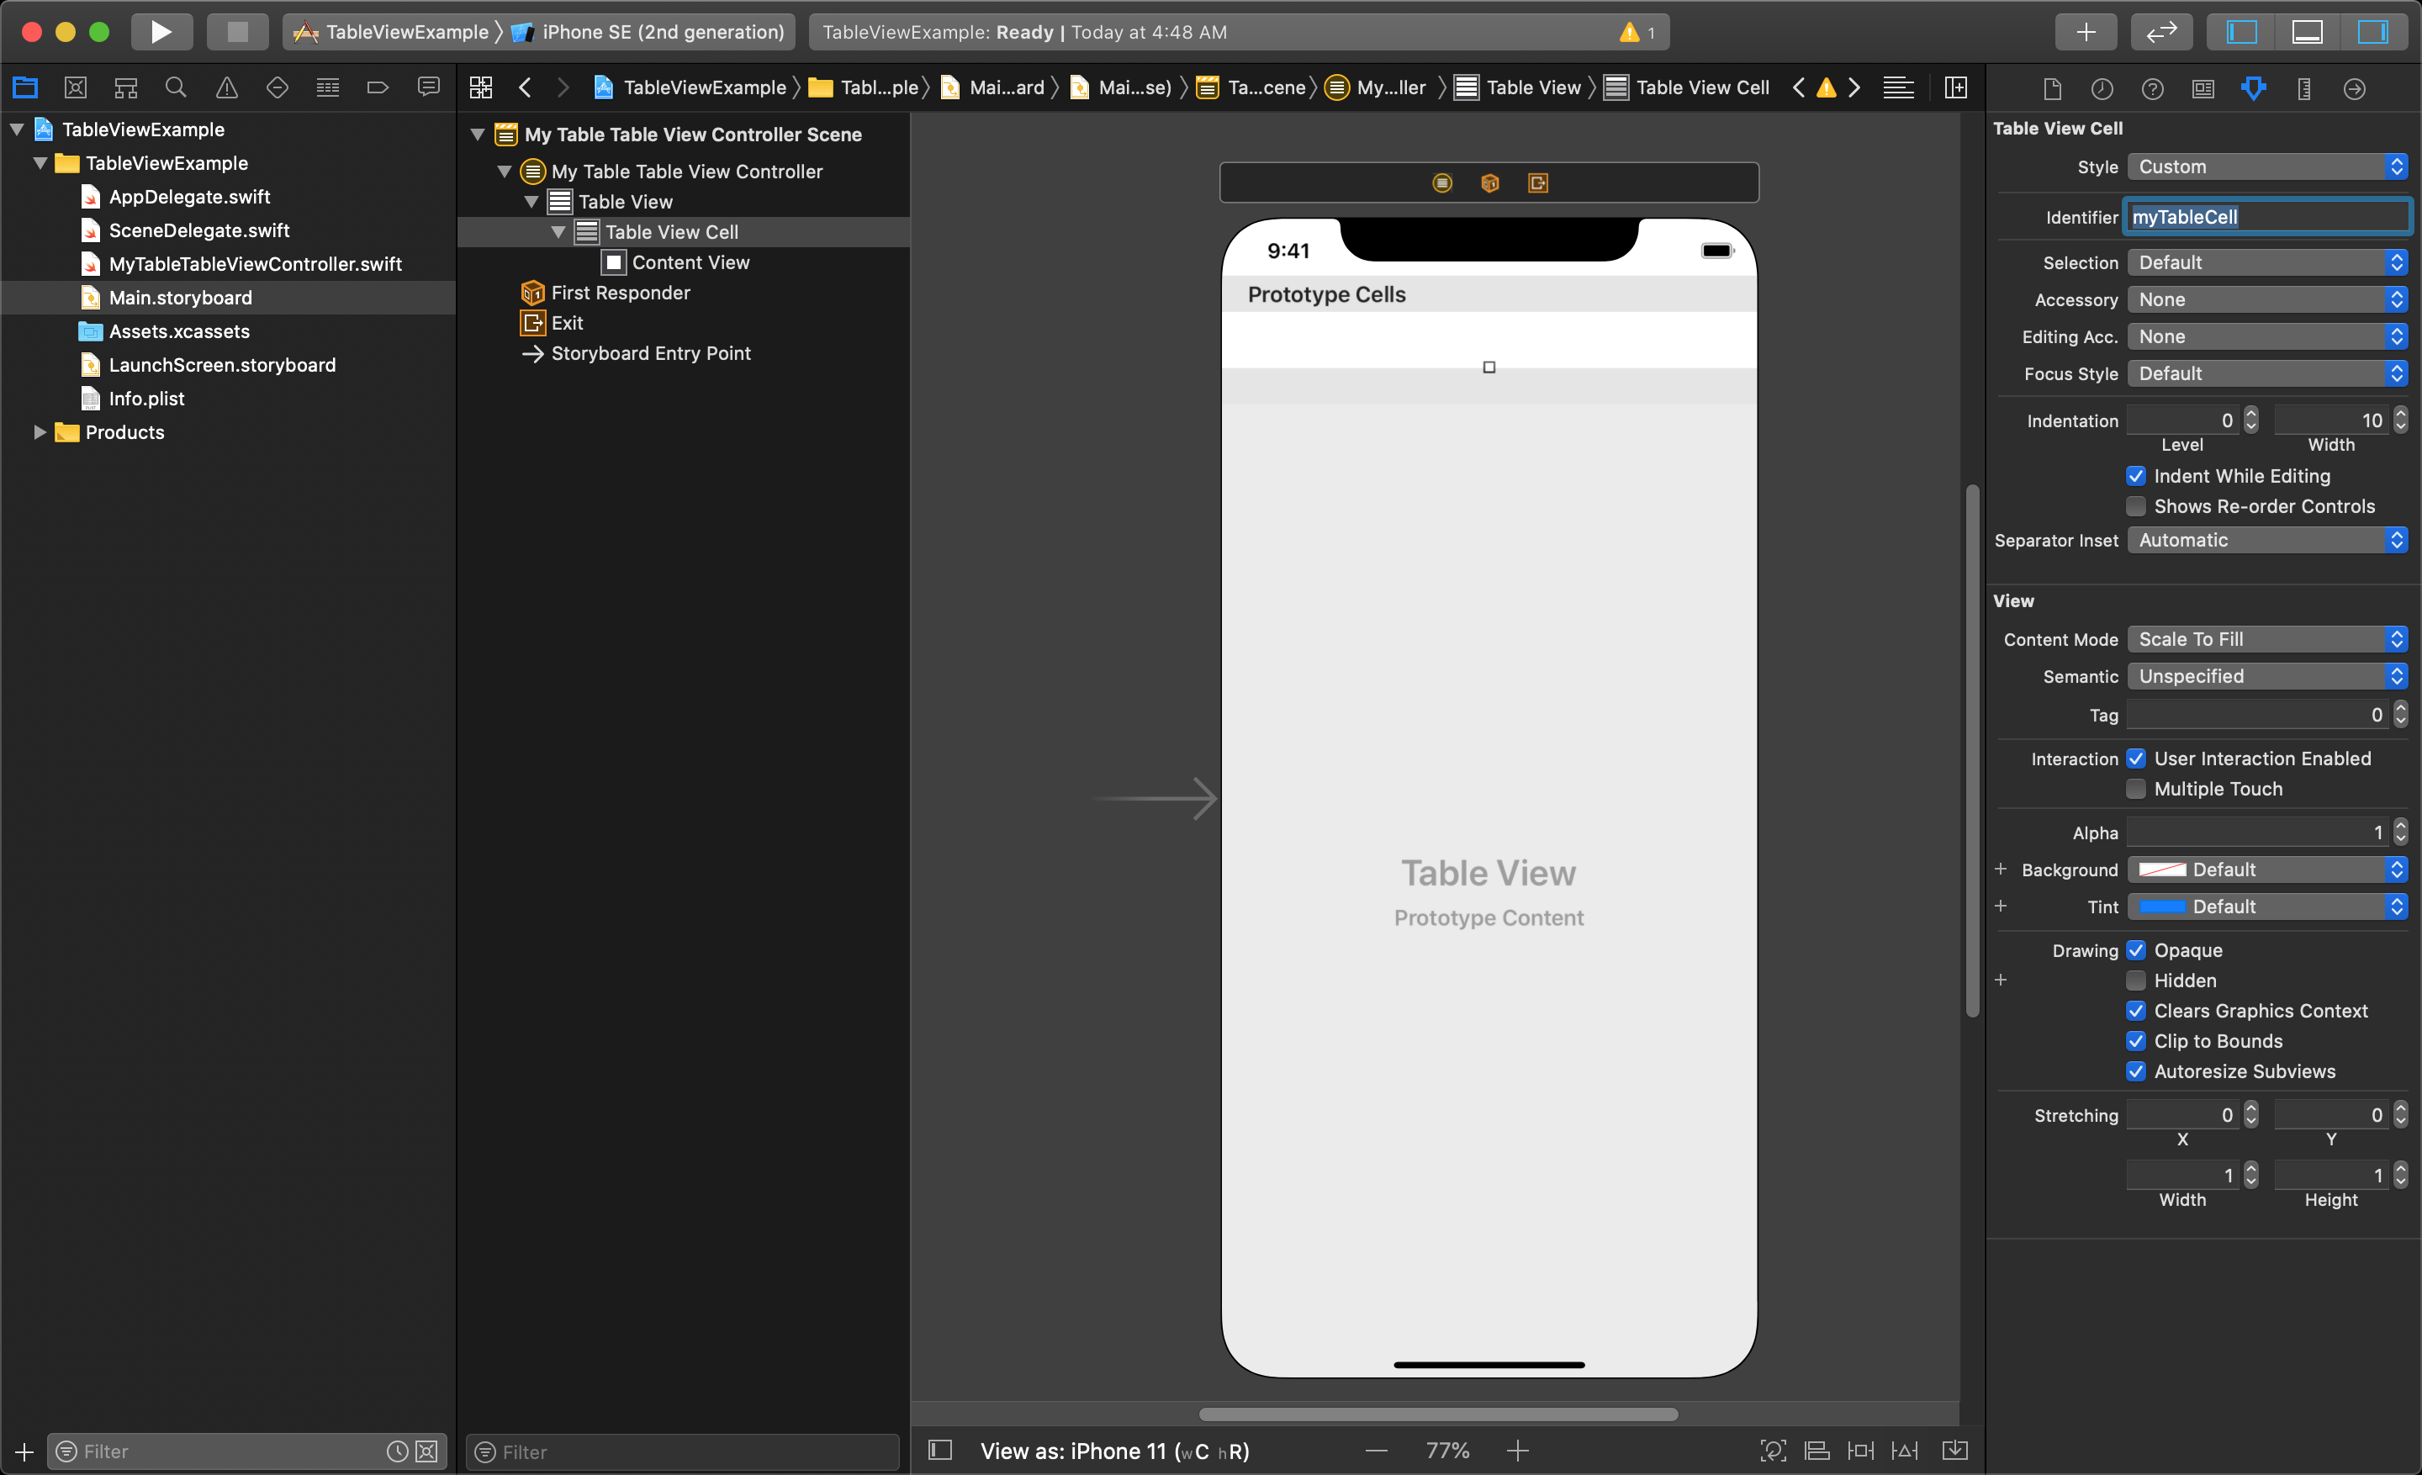
Task: Click the run/play button in toolbar
Action: pyautogui.click(x=159, y=29)
